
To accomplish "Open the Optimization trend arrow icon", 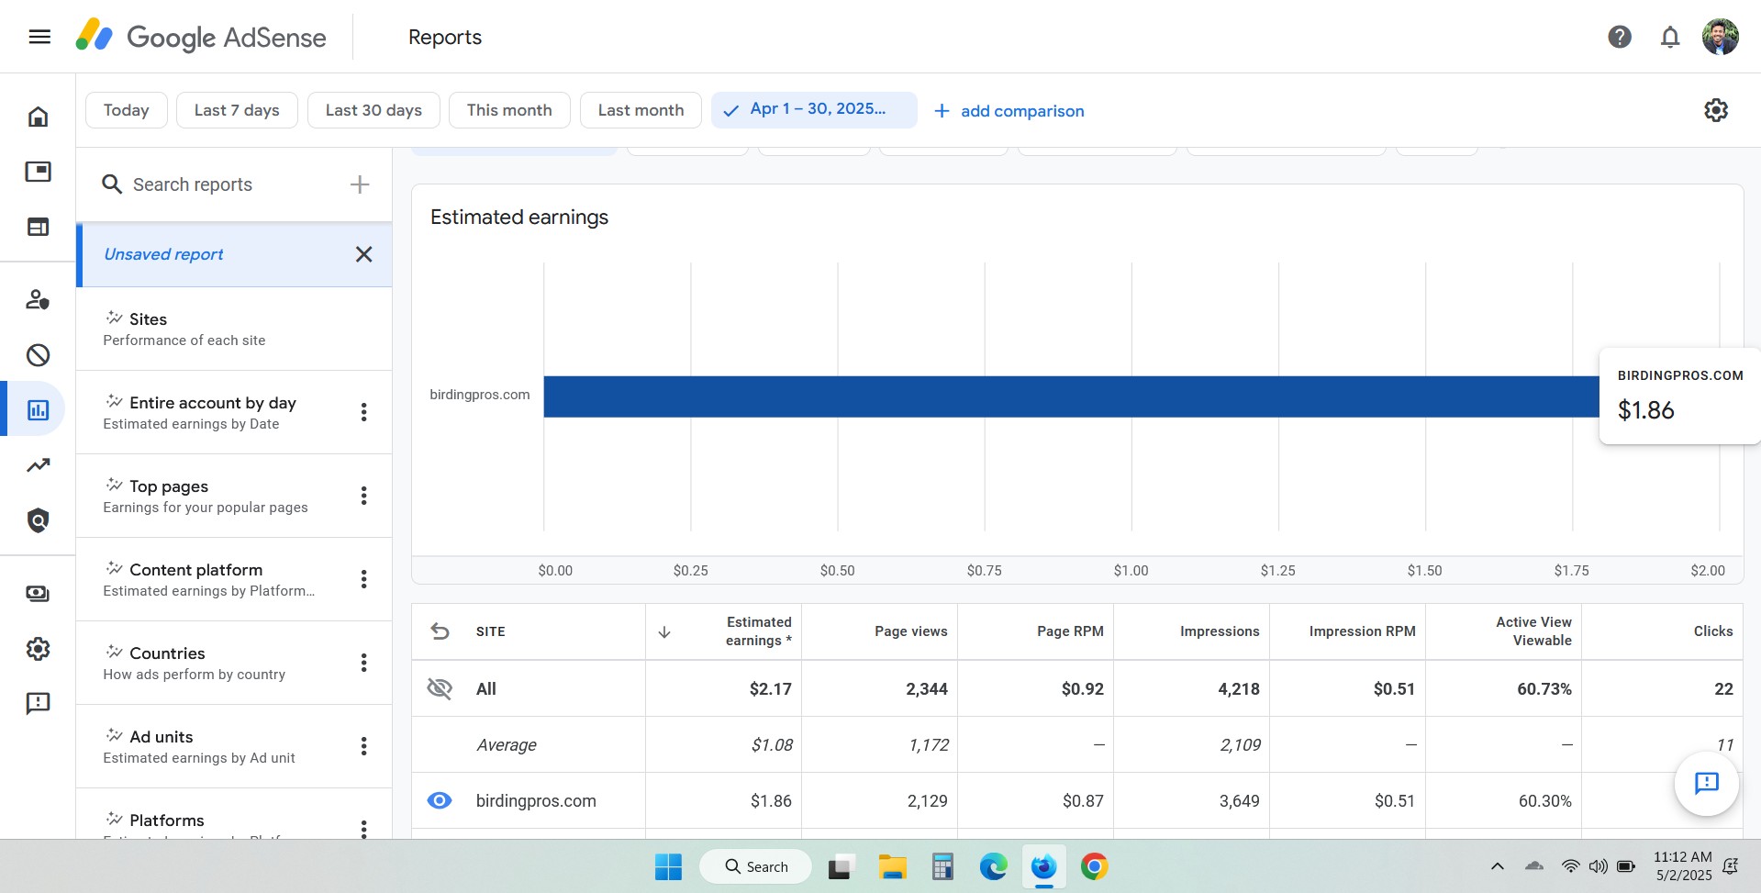I will tap(38, 465).
